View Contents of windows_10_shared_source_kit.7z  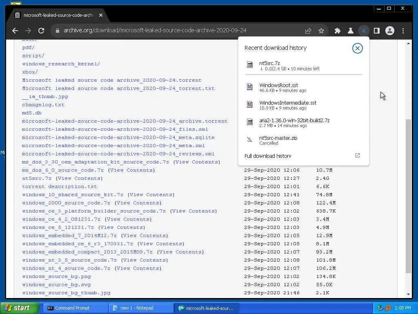pyautogui.click(x=151, y=195)
